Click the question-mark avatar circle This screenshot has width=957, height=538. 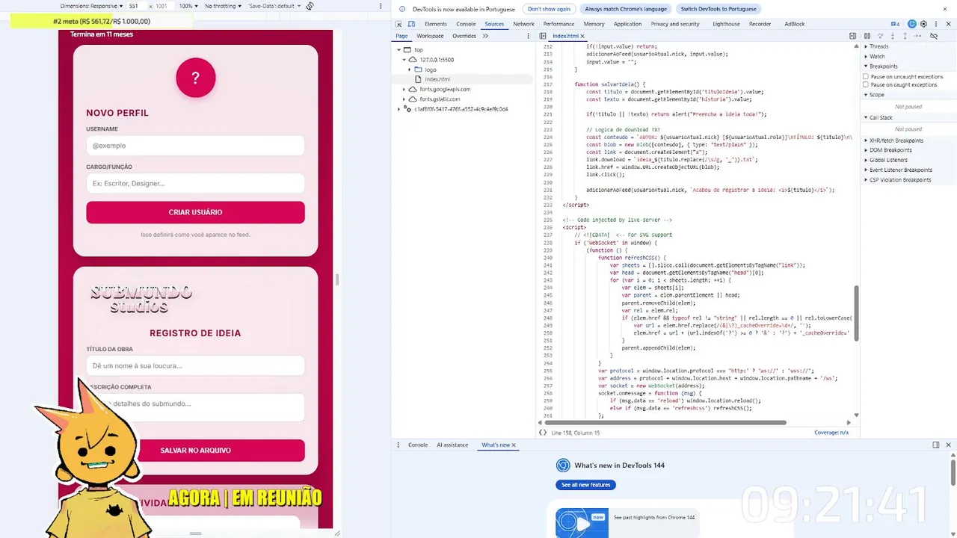[195, 78]
